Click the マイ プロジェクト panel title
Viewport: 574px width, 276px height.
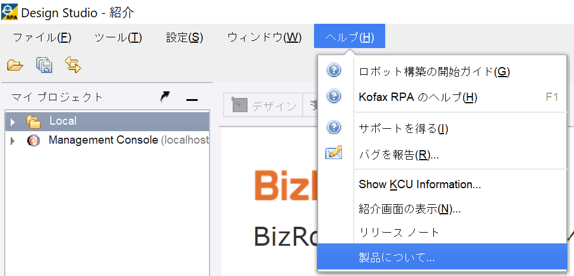pos(57,97)
